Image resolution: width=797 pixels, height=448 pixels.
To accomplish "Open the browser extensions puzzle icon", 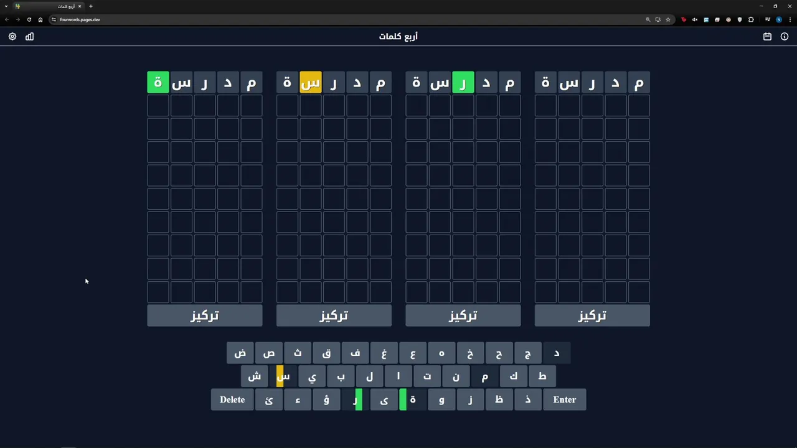I will 751,19.
